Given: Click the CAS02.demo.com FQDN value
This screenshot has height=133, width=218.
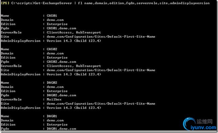Looking at the screenshot, I should pos(61,62).
